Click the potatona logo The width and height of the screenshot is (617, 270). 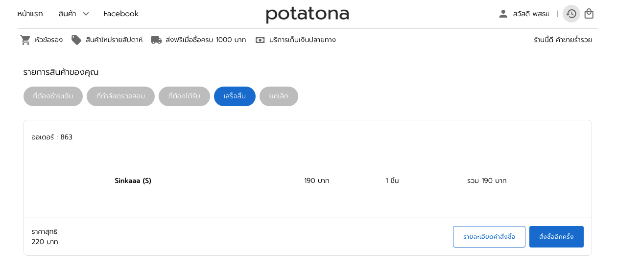click(x=308, y=15)
